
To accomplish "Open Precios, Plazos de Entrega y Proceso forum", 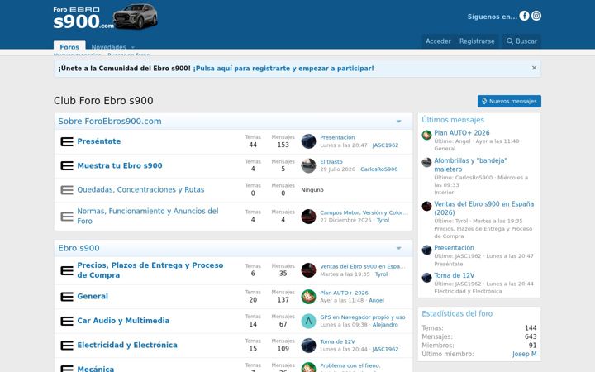I will click(x=150, y=269).
